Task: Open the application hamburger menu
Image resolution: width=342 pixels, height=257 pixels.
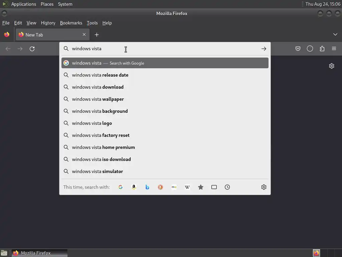Action: (x=334, y=49)
